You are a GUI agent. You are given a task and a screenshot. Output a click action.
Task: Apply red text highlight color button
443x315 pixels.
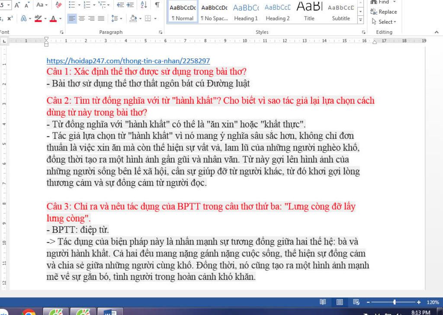[x=38, y=19]
